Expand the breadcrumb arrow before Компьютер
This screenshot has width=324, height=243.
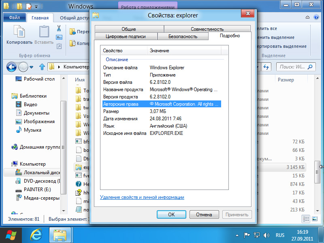pos(59,67)
